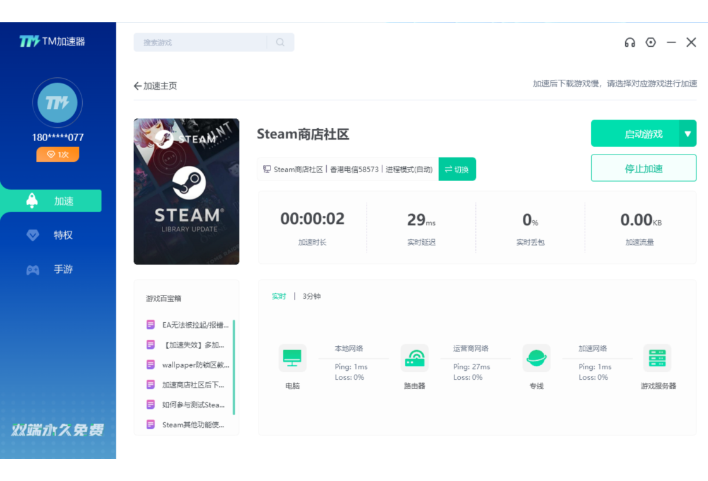Click the rocket icon beside 加速
This screenshot has height=481, width=708.
point(32,201)
